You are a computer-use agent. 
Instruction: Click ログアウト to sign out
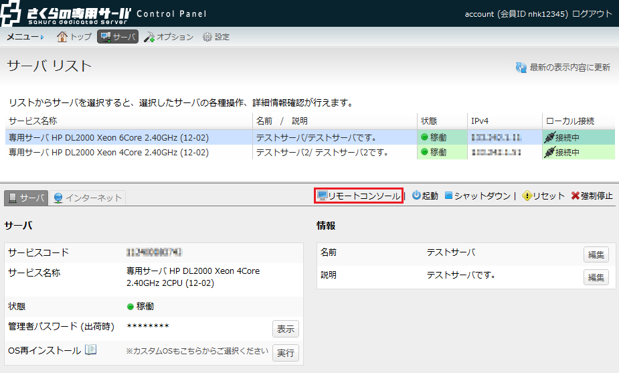[592, 13]
